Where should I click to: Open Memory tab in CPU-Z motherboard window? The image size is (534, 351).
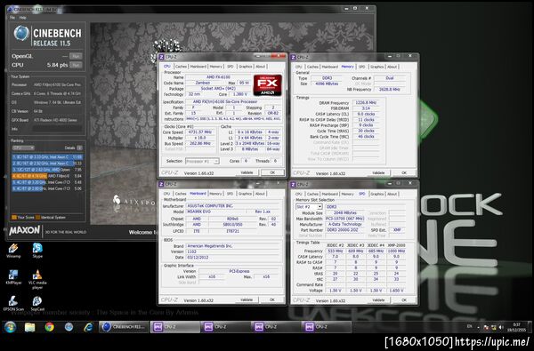[215, 194]
